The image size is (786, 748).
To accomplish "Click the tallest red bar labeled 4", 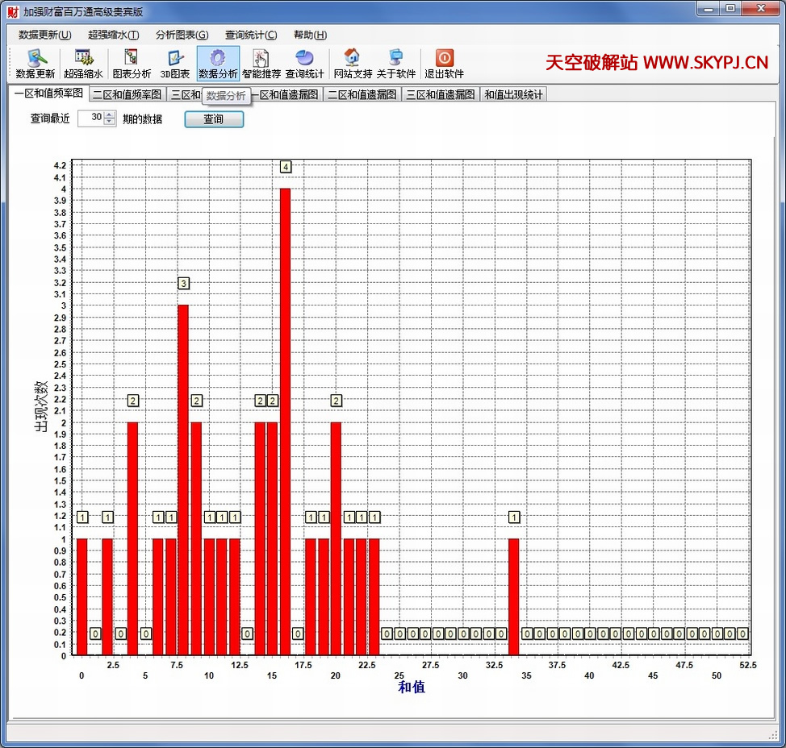I will coord(285,419).
